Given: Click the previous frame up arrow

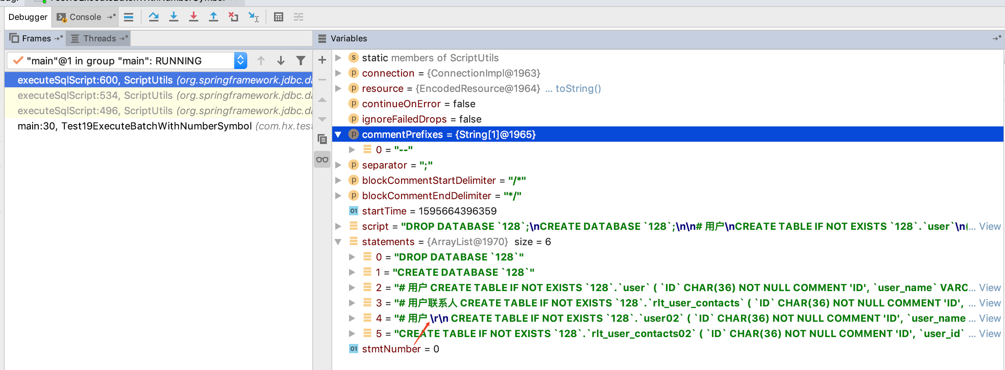Looking at the screenshot, I should (261, 61).
